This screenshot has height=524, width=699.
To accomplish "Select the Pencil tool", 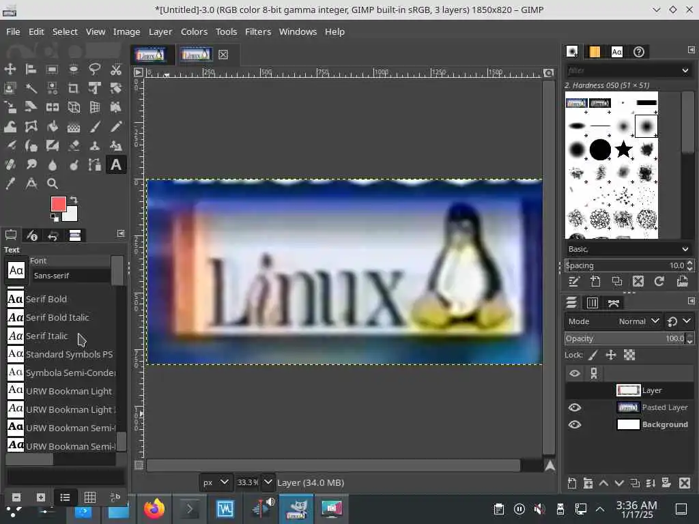I will point(116,127).
